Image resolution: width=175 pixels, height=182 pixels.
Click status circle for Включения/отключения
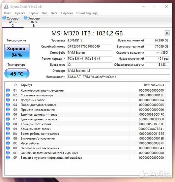click(8, 139)
